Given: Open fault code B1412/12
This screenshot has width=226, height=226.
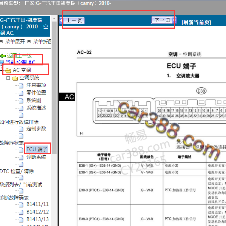Looking at the screenshot, I should click(38, 212).
